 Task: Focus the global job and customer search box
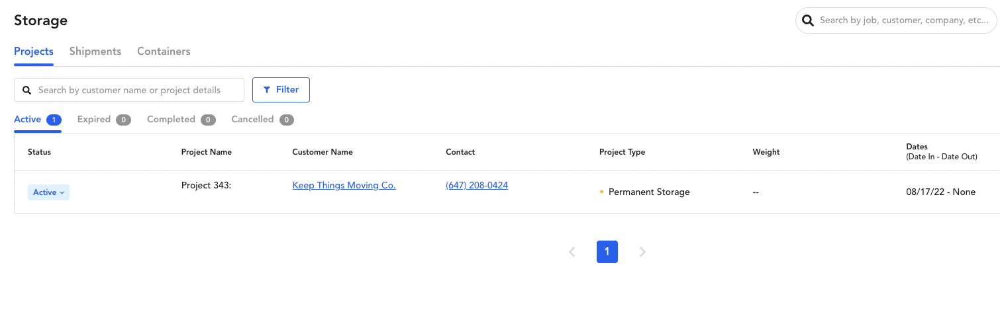point(903,20)
